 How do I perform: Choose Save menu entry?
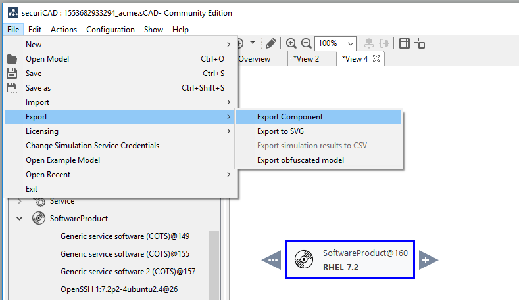click(x=120, y=74)
